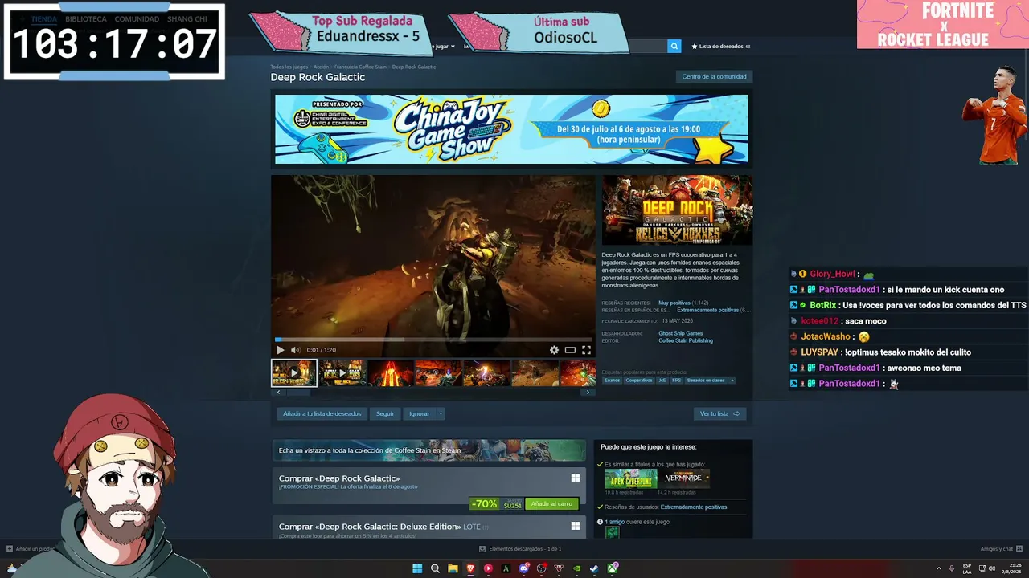Screen dimensions: 1029x578
Task: Click the Steam store search magnifier button
Action: point(674,47)
